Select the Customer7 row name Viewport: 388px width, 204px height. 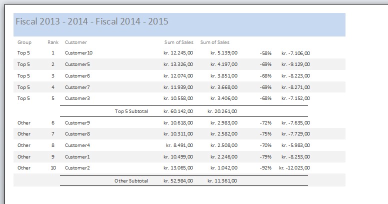pyautogui.click(x=77, y=87)
